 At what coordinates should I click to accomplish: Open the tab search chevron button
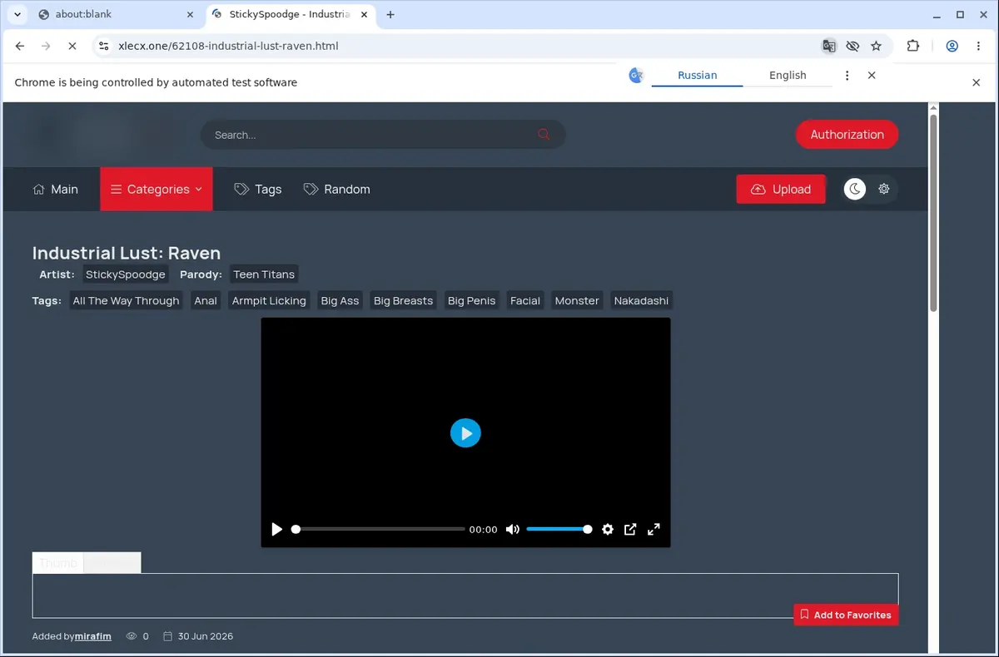coord(17,14)
